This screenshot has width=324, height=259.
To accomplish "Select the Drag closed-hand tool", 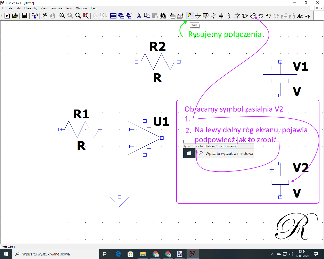I will [x=260, y=16].
